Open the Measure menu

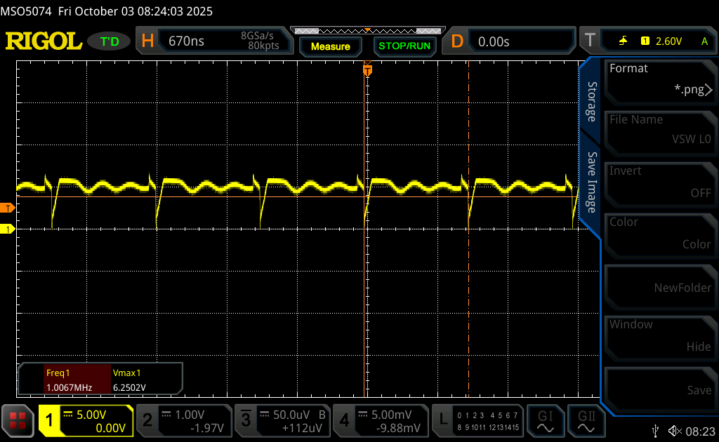(330, 46)
